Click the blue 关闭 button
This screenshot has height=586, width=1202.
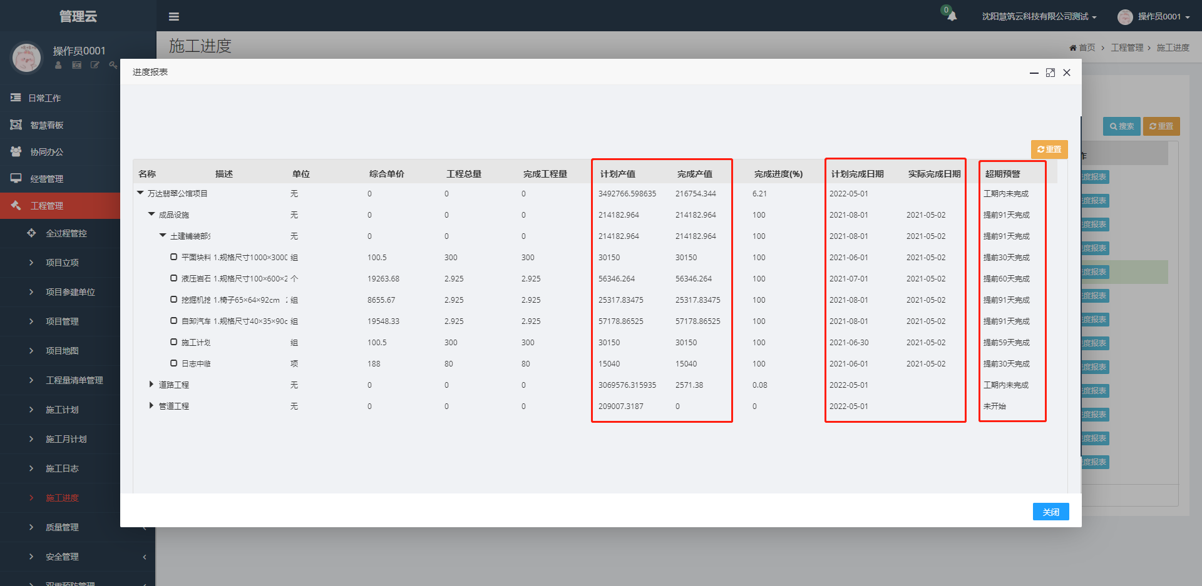1051,512
